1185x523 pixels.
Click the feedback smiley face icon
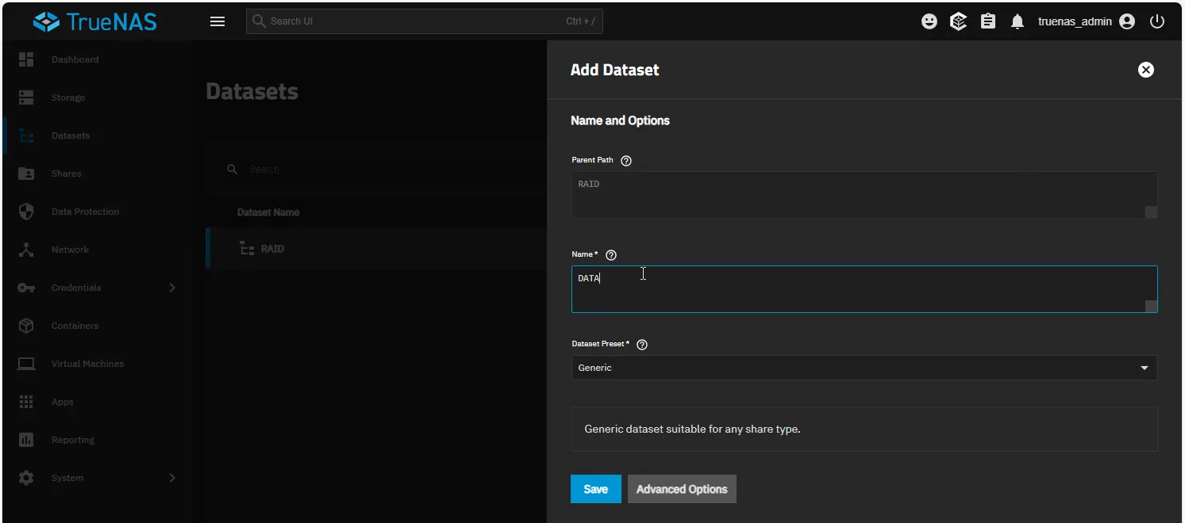[929, 22]
